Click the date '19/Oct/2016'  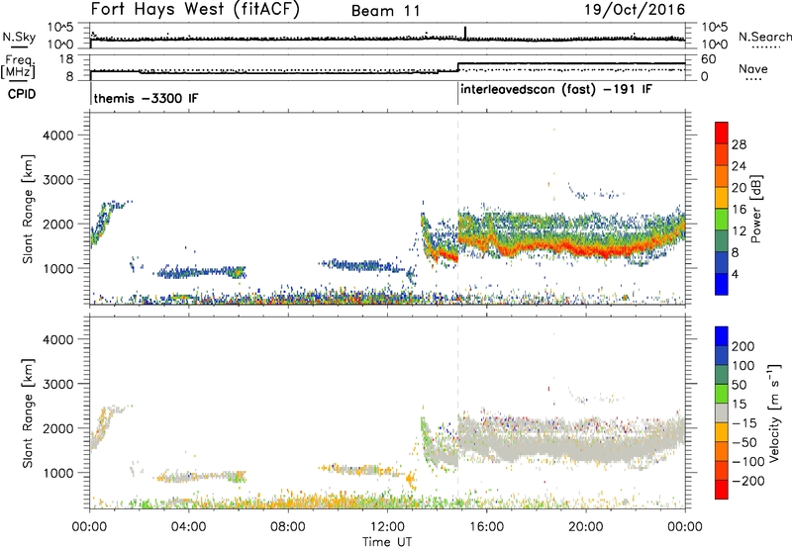coord(635,10)
